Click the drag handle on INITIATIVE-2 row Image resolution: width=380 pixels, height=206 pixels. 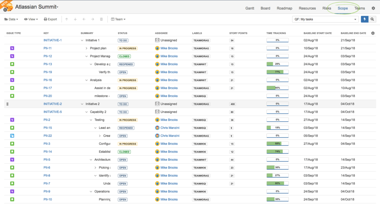(x=7, y=104)
